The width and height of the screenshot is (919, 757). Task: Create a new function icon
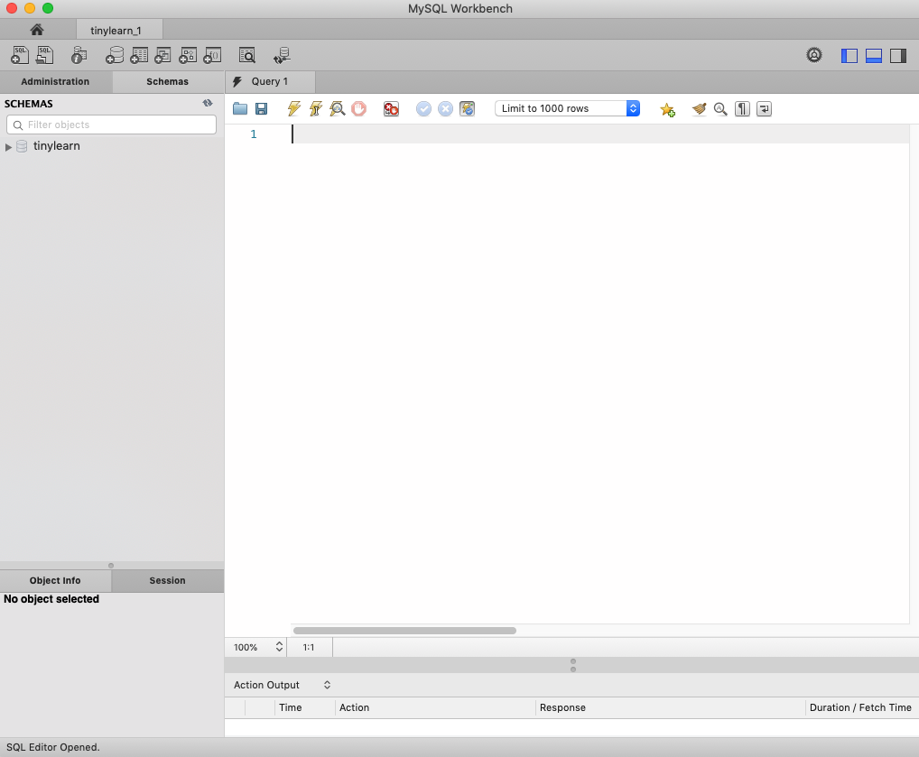click(x=212, y=55)
